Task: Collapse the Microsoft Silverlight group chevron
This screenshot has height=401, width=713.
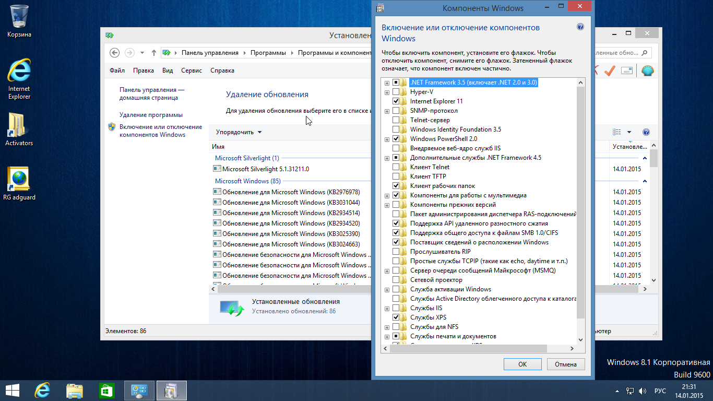Action: pos(645,158)
